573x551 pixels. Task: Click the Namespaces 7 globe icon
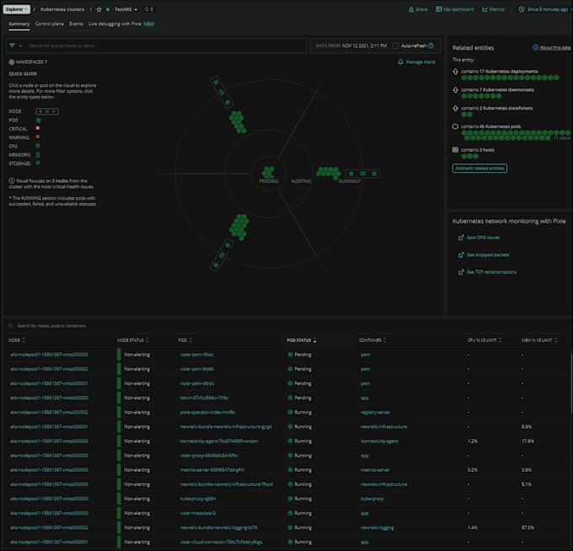11,62
